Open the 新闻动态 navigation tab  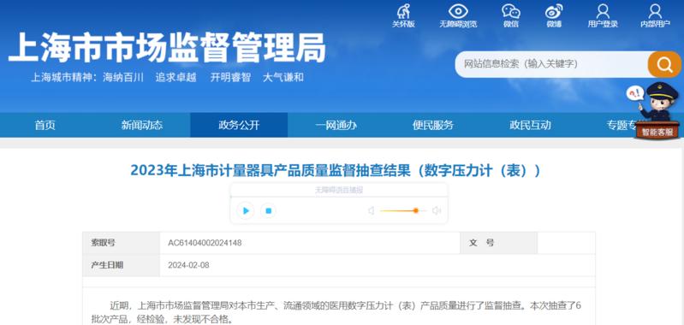point(142,126)
